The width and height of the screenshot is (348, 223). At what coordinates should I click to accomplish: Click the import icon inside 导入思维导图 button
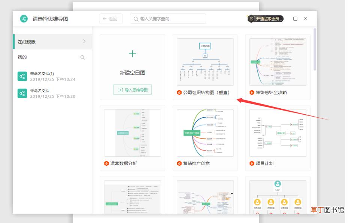tap(121, 90)
